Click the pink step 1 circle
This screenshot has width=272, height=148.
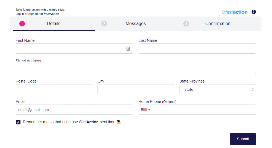[x=22, y=24]
